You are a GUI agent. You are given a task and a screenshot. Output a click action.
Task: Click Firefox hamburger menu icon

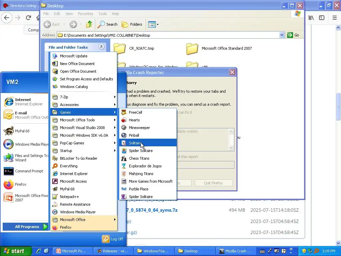[x=335, y=18]
